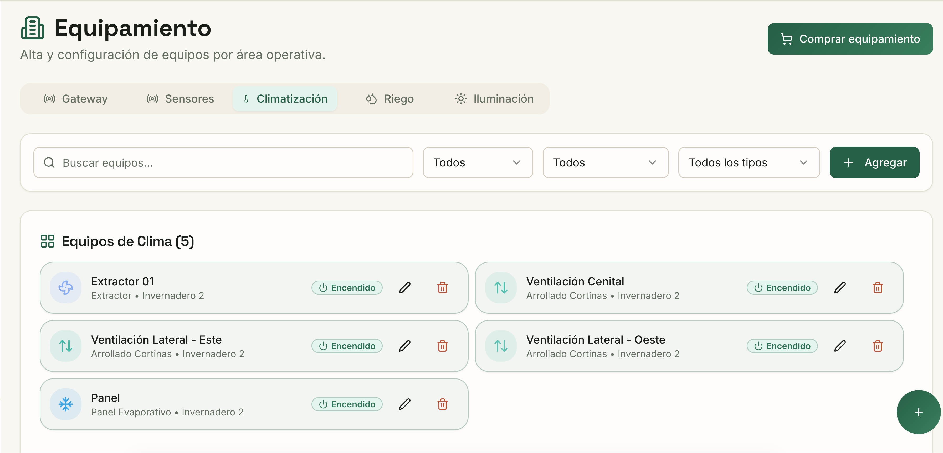
Task: Toggle Encendido state for Panel
Action: click(x=347, y=404)
